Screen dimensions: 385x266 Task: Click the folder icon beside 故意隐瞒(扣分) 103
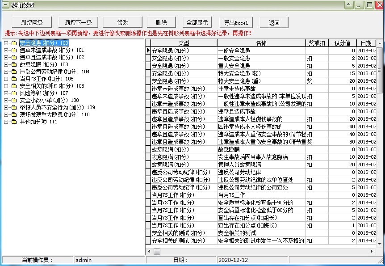click(14, 65)
